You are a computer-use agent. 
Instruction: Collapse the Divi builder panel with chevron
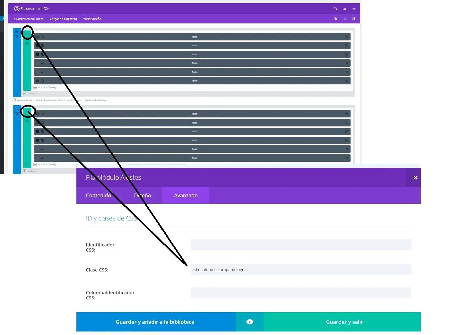[354, 9]
